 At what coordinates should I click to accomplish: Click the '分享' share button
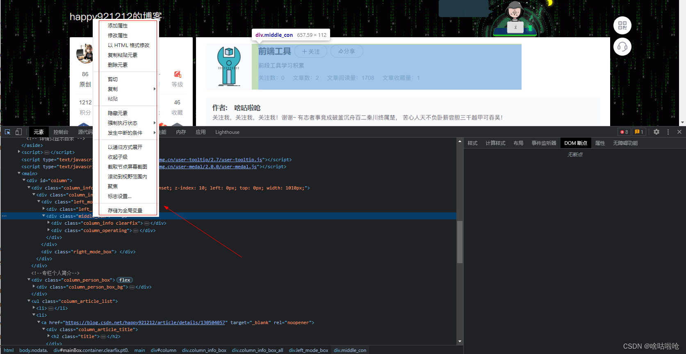(x=346, y=51)
